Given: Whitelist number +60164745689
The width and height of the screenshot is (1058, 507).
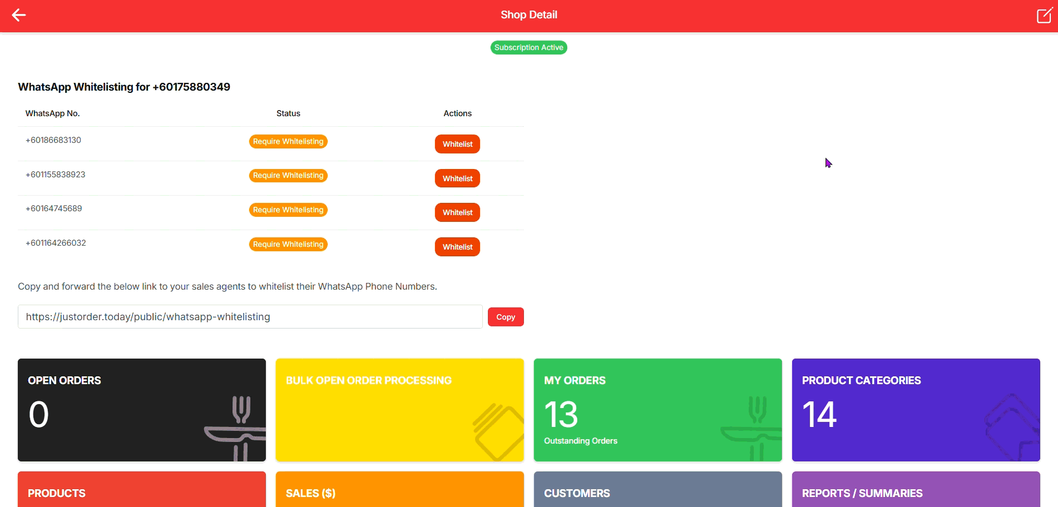Looking at the screenshot, I should [x=457, y=212].
